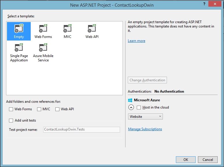Choose the Web Forms template icon
Screen dimensions: 224x167
43,28
